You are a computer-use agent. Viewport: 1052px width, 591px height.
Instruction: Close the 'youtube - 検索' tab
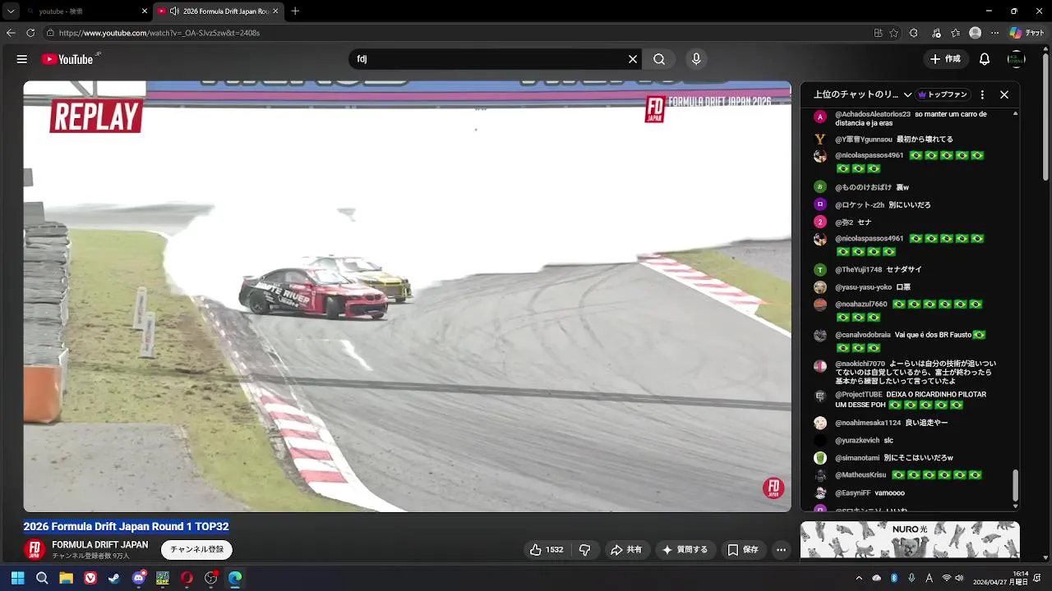click(x=145, y=11)
